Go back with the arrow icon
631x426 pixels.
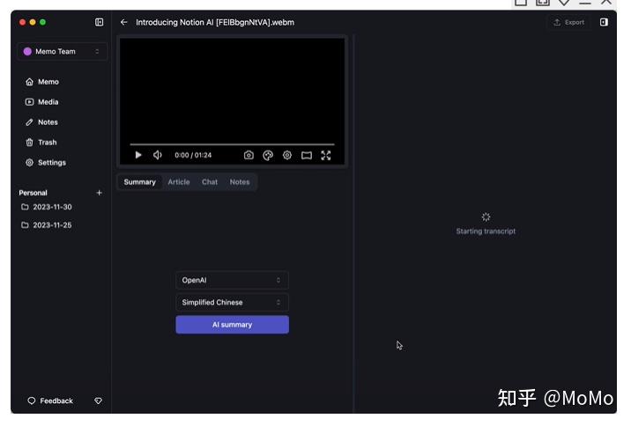[123, 22]
